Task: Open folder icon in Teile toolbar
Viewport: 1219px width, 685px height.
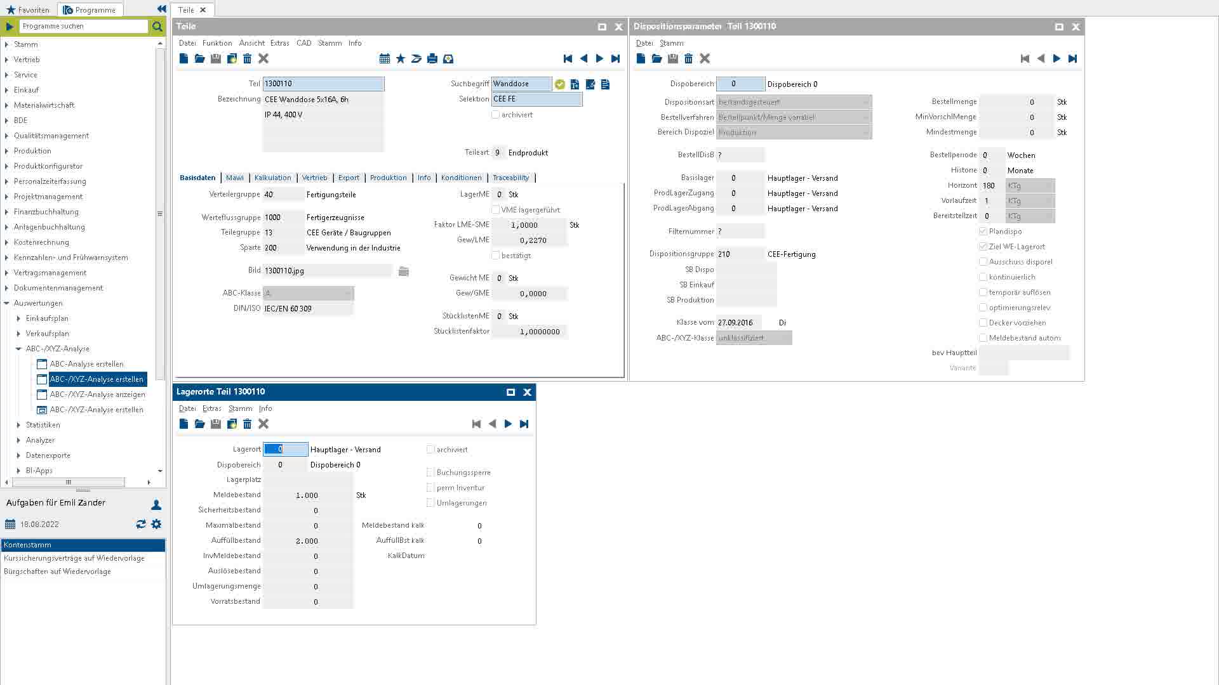Action: pyautogui.click(x=199, y=58)
